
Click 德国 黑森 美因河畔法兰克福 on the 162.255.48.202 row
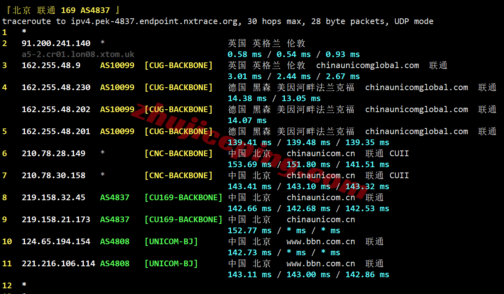[291, 109]
